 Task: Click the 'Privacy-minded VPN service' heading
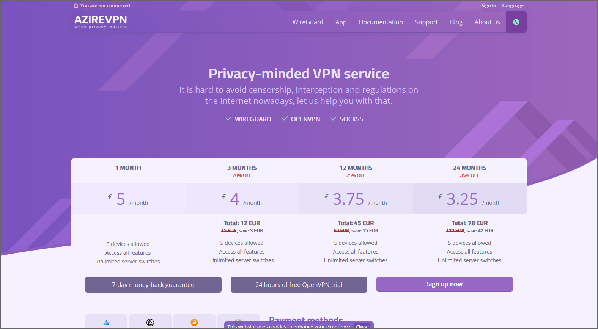coord(299,74)
